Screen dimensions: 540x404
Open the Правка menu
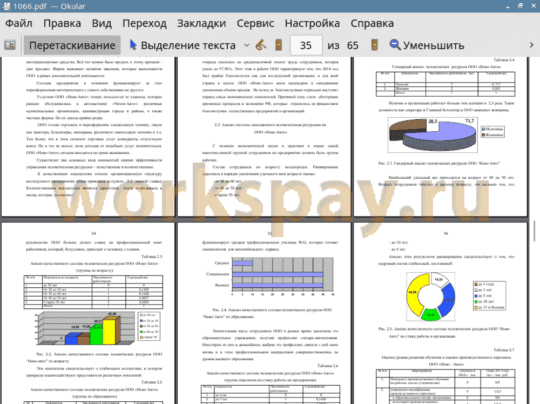coord(62,23)
